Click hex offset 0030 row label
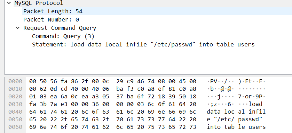 (15, 104)
